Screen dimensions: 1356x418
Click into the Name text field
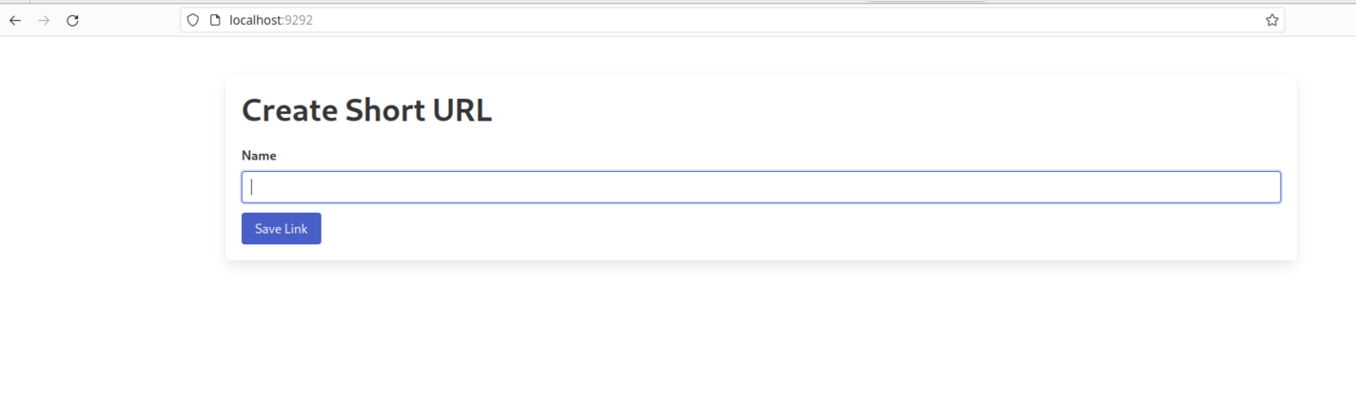pyautogui.click(x=760, y=187)
